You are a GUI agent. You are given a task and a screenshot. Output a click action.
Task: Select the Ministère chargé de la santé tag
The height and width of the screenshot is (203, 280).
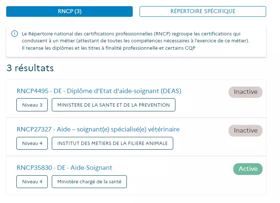(x=89, y=181)
